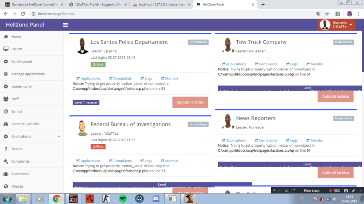Switch to [.]CaTTa's Profile browser tab
Viewport: 364px width, 204px height.
point(98,5)
